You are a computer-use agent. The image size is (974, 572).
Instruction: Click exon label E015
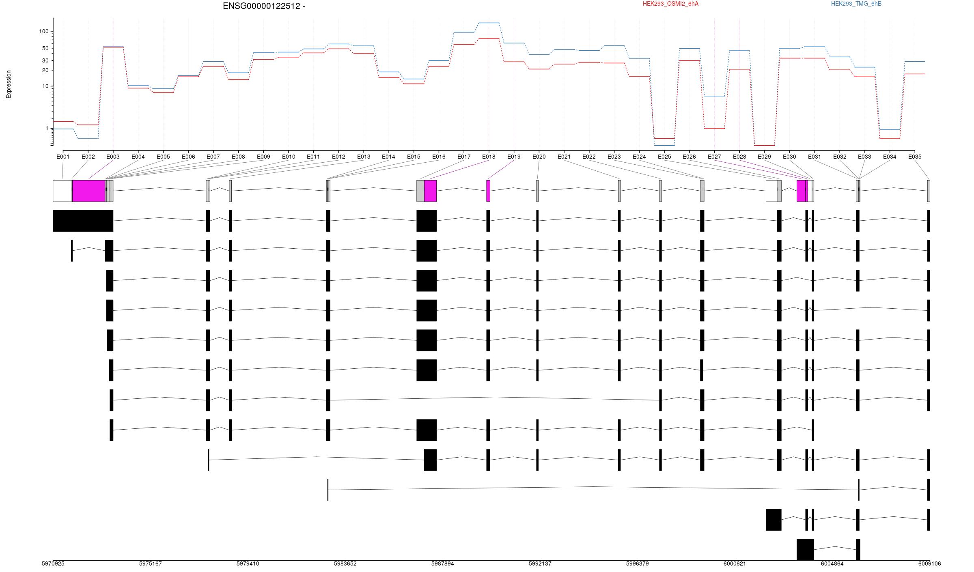click(414, 157)
